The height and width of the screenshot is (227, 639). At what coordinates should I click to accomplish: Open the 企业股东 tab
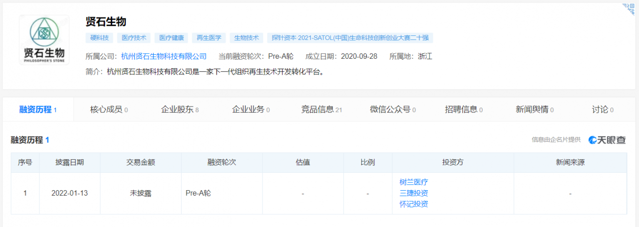[x=180, y=110]
